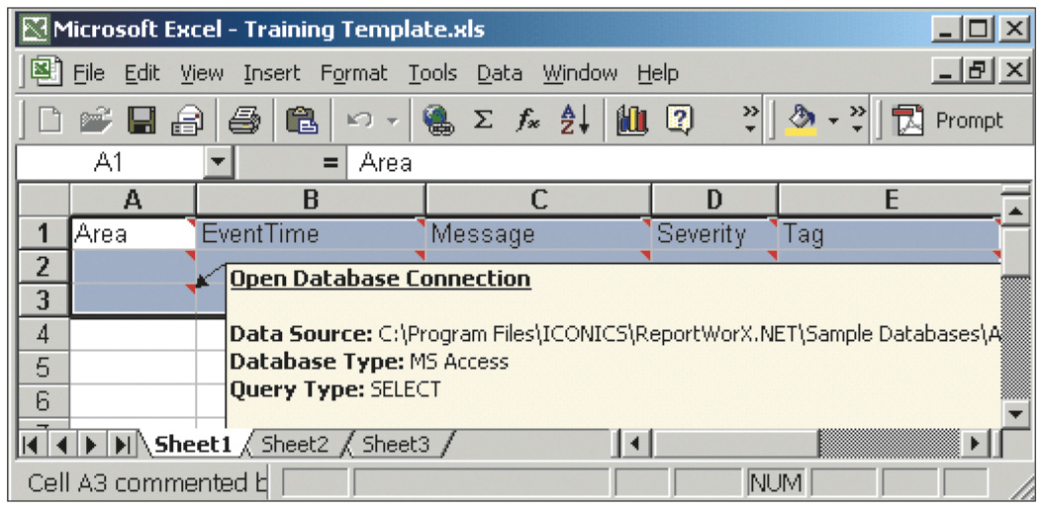Viewport: 1043px width, 508px height.
Task: Click vertical scrollbar down arrow
Action: pyautogui.click(x=1015, y=414)
